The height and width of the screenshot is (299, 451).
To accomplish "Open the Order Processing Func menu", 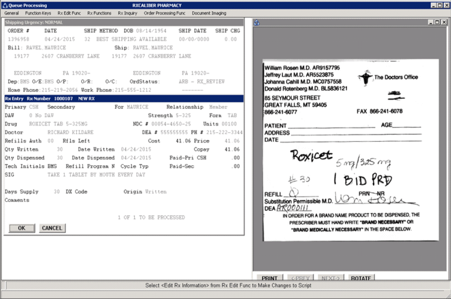I will (x=165, y=13).
